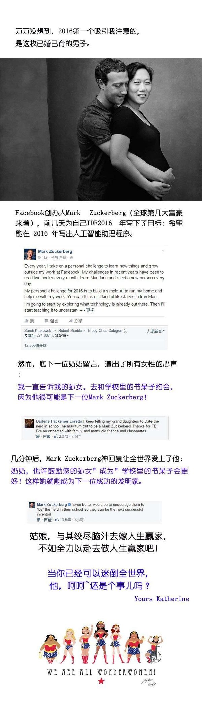Expand the post text with 更多 link
This screenshot has width=202, height=721.
click(90, 310)
